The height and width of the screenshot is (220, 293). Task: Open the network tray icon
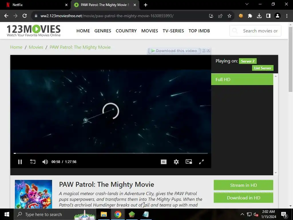pyautogui.click(x=249, y=214)
